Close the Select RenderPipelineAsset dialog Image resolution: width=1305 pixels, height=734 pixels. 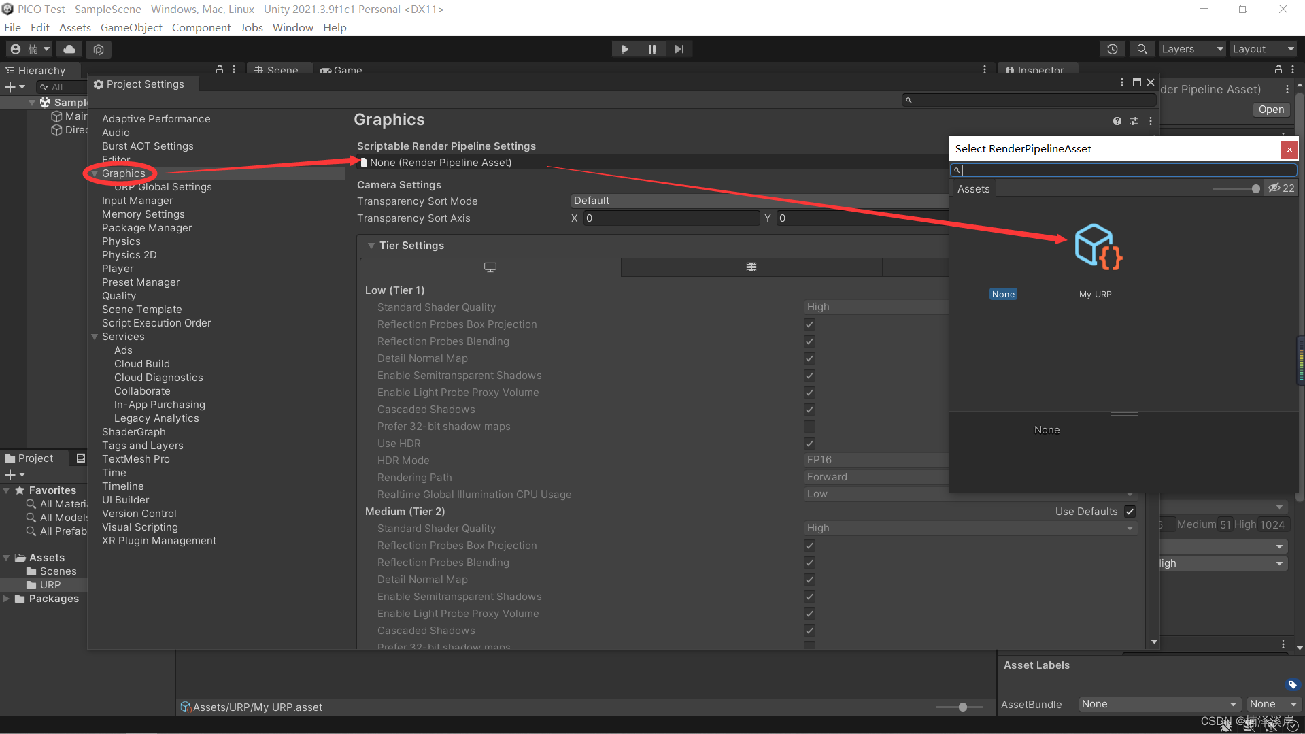pyautogui.click(x=1289, y=150)
